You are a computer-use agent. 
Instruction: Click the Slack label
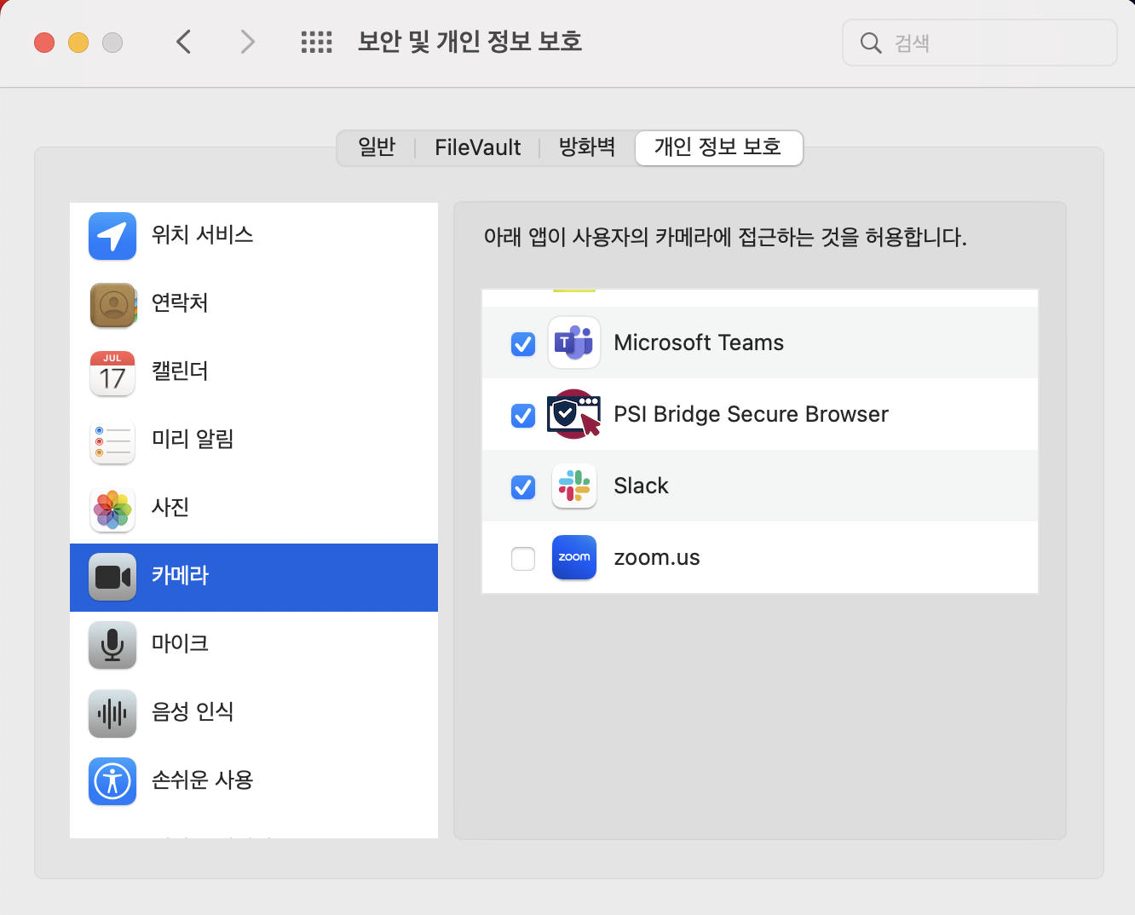point(641,486)
